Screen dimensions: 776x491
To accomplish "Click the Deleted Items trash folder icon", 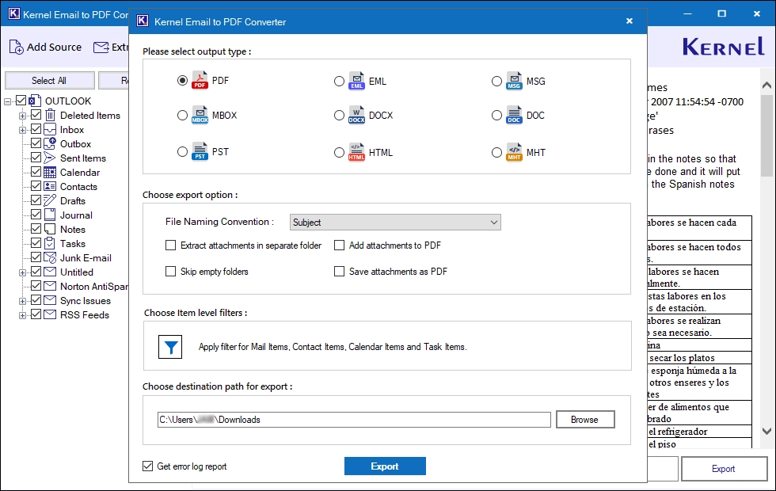I will tap(50, 116).
